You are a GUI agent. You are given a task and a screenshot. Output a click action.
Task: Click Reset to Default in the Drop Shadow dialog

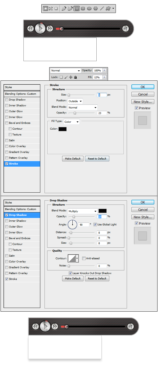point(97,278)
